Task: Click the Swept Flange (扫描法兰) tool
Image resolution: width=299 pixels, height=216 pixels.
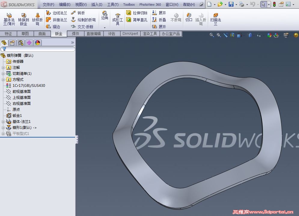Action: tap(215, 20)
